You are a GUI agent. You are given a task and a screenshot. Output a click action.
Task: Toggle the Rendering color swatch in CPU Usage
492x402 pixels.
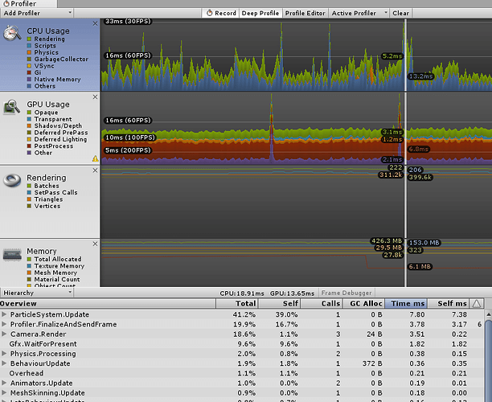(29, 39)
